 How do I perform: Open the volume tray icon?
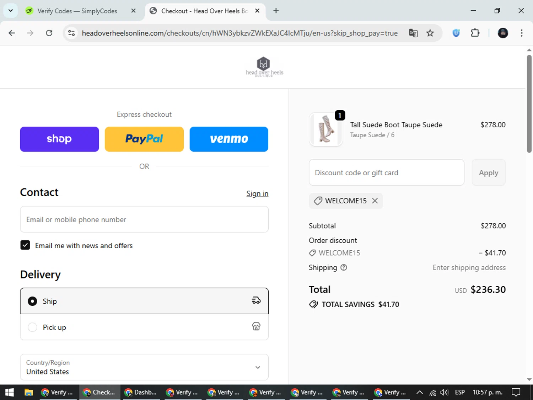(444, 393)
